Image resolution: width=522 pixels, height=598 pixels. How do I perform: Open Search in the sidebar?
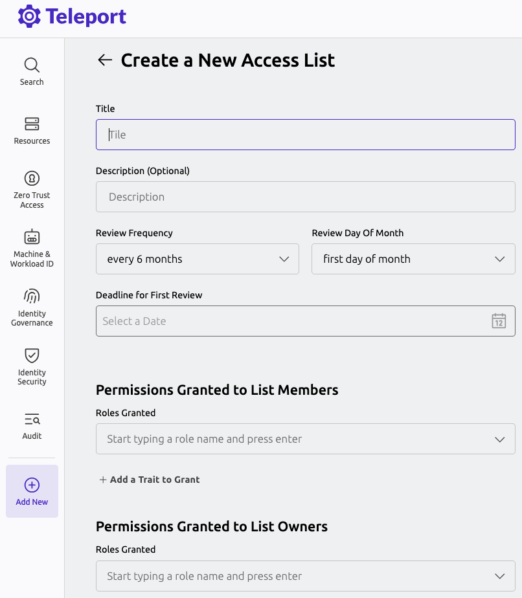point(31,70)
